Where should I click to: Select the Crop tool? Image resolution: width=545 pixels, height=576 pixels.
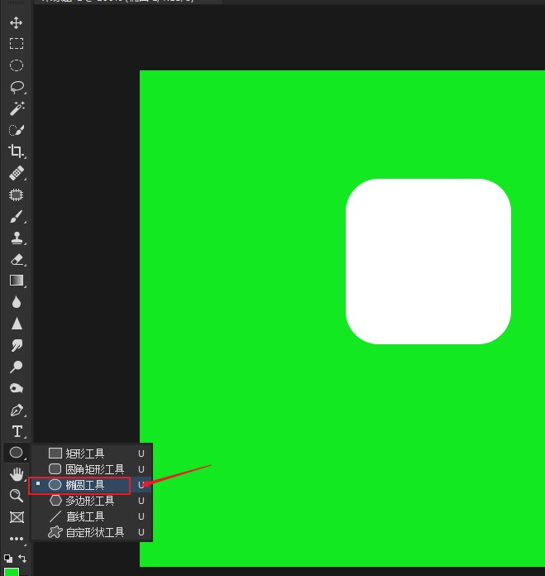pos(16,151)
